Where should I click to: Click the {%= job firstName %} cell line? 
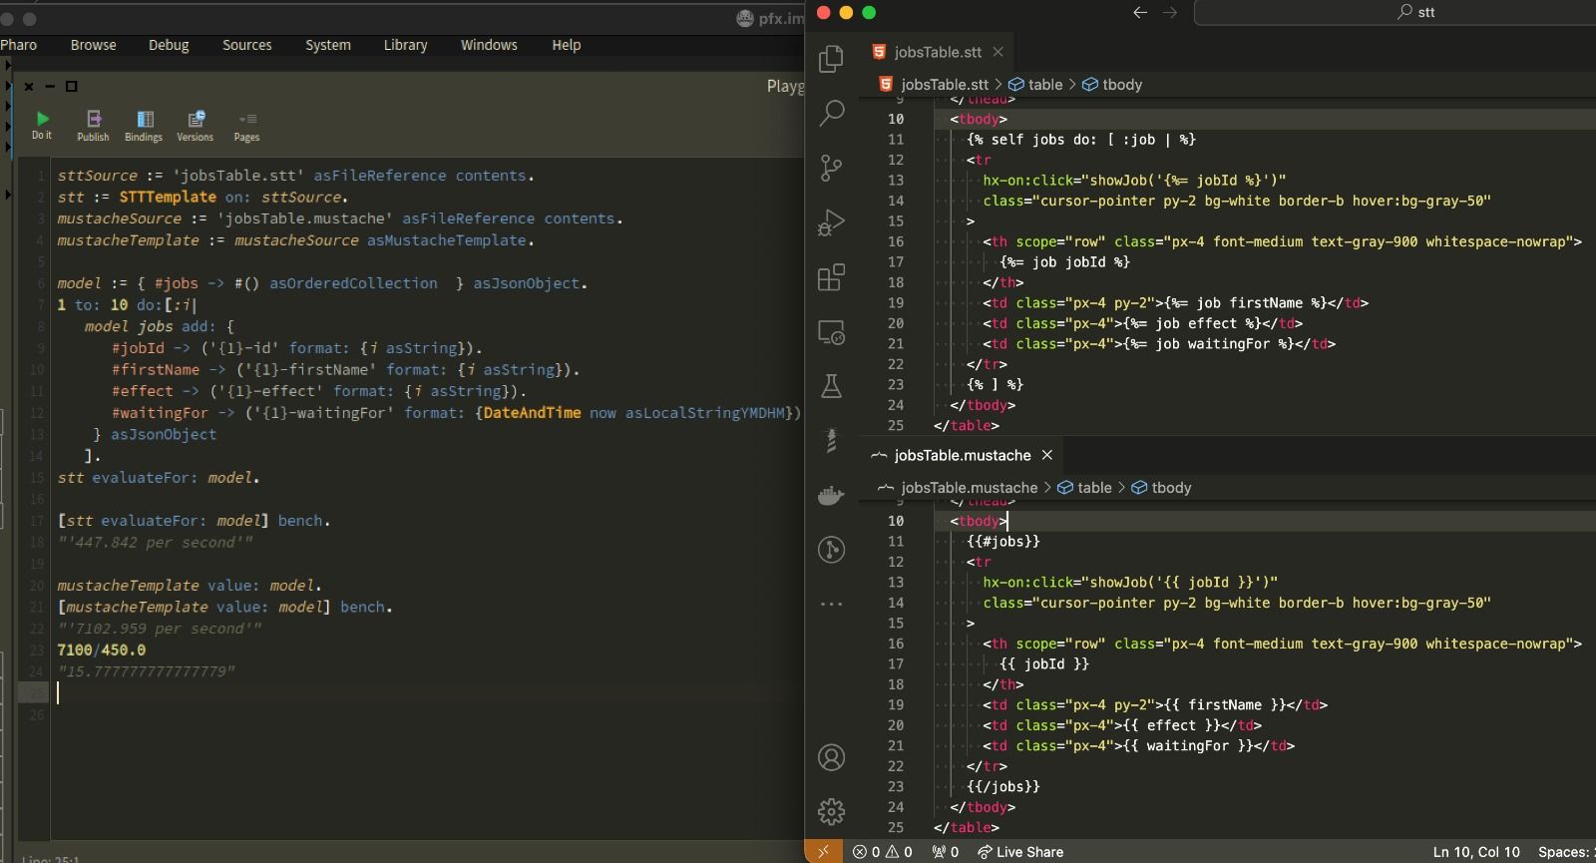(x=1176, y=303)
